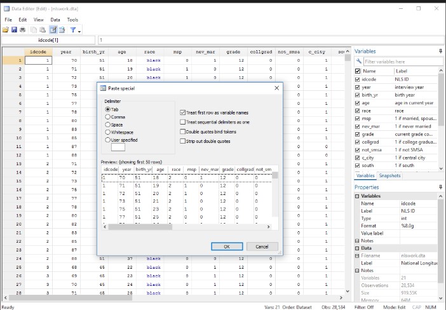Switch to the Snapshots tab

click(389, 176)
